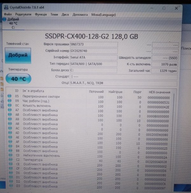Click the 1329 годин total hours field
The image size is (191, 193).
(164, 70)
